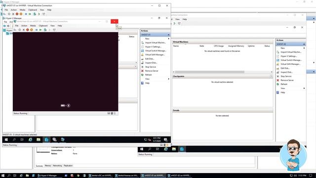Click the red Shut Down icon in the vHOST-01 connection toolbar

point(17,14)
